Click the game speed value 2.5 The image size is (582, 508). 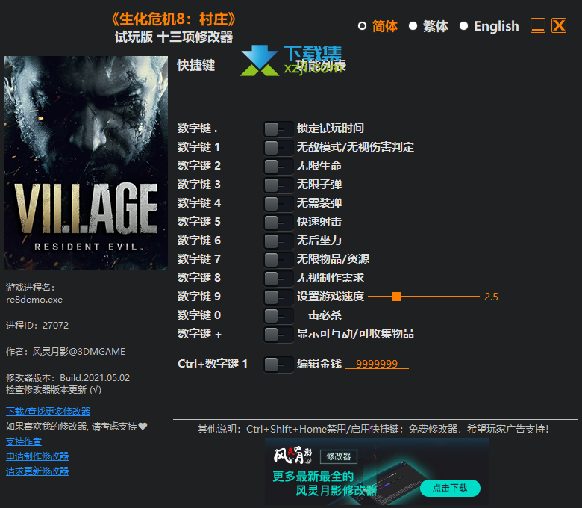[x=491, y=297]
